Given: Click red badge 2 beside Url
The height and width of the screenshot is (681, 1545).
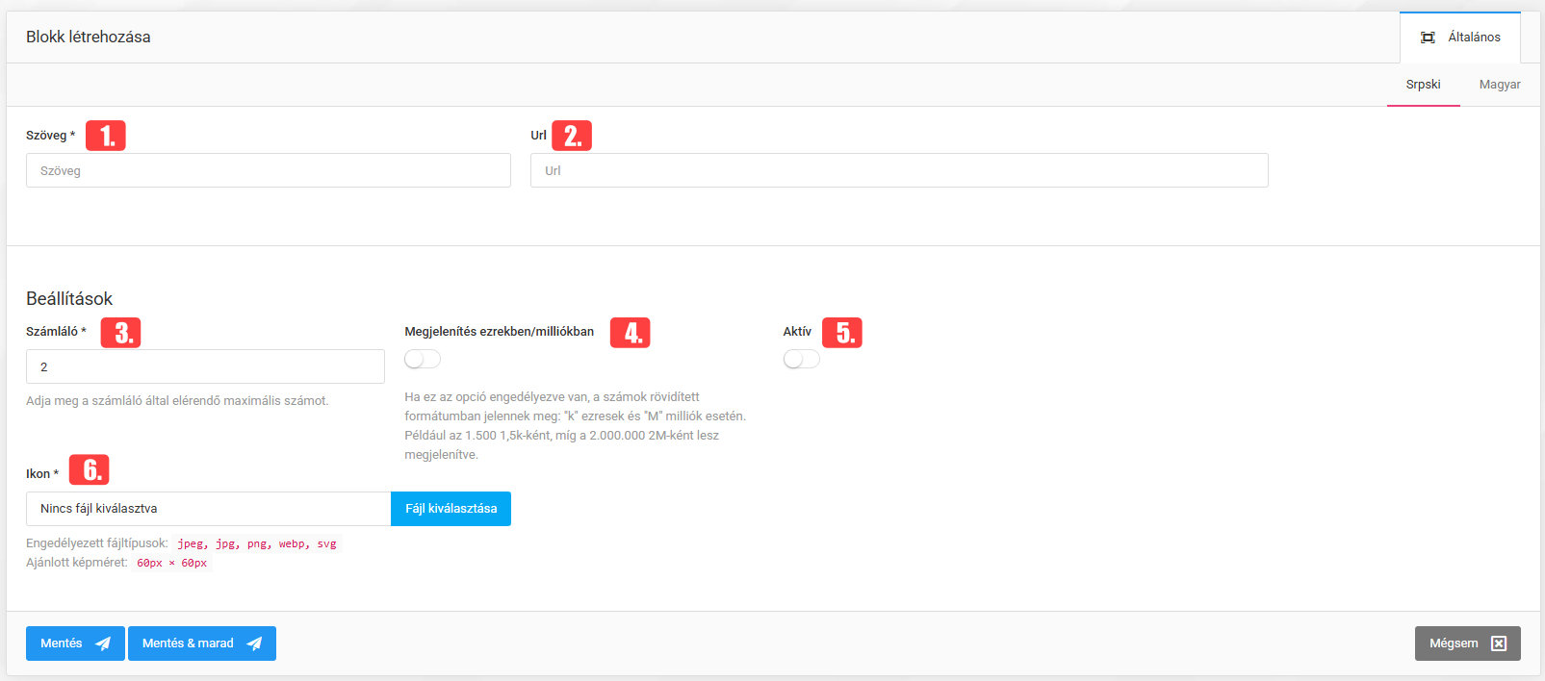Looking at the screenshot, I should coord(572,136).
